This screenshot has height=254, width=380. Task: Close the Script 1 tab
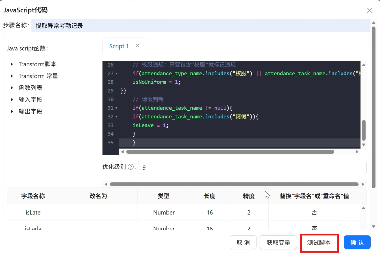[138, 45]
